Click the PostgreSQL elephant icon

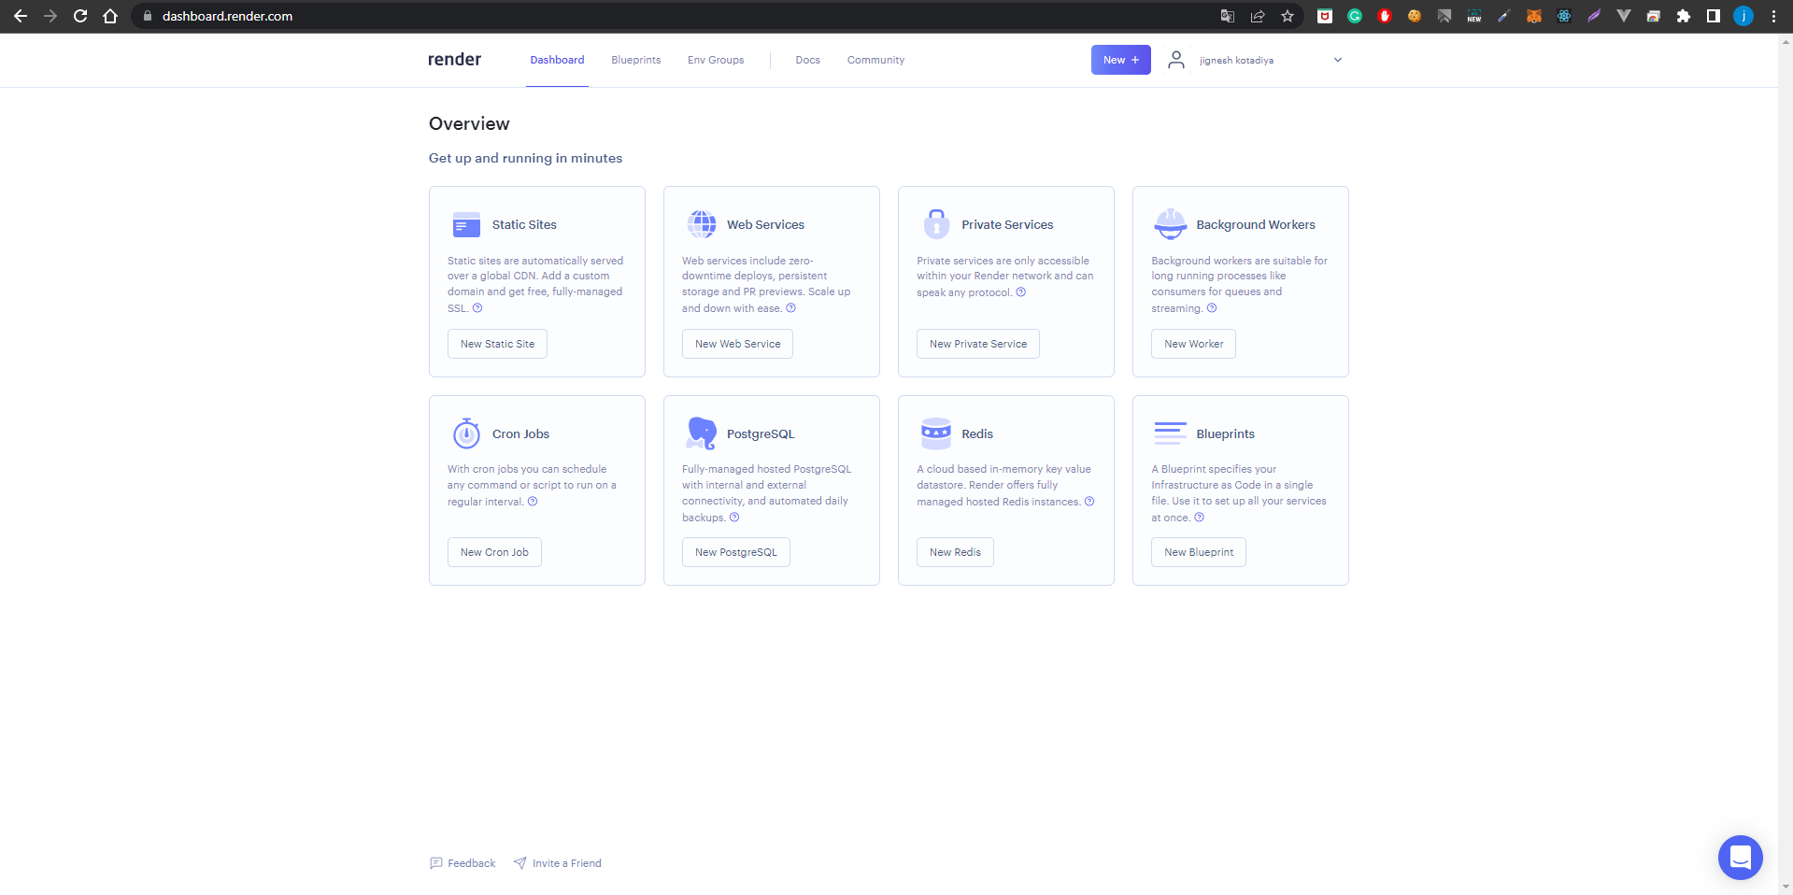(x=701, y=433)
